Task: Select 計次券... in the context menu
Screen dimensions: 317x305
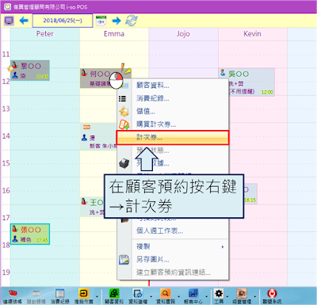Action: click(x=173, y=138)
